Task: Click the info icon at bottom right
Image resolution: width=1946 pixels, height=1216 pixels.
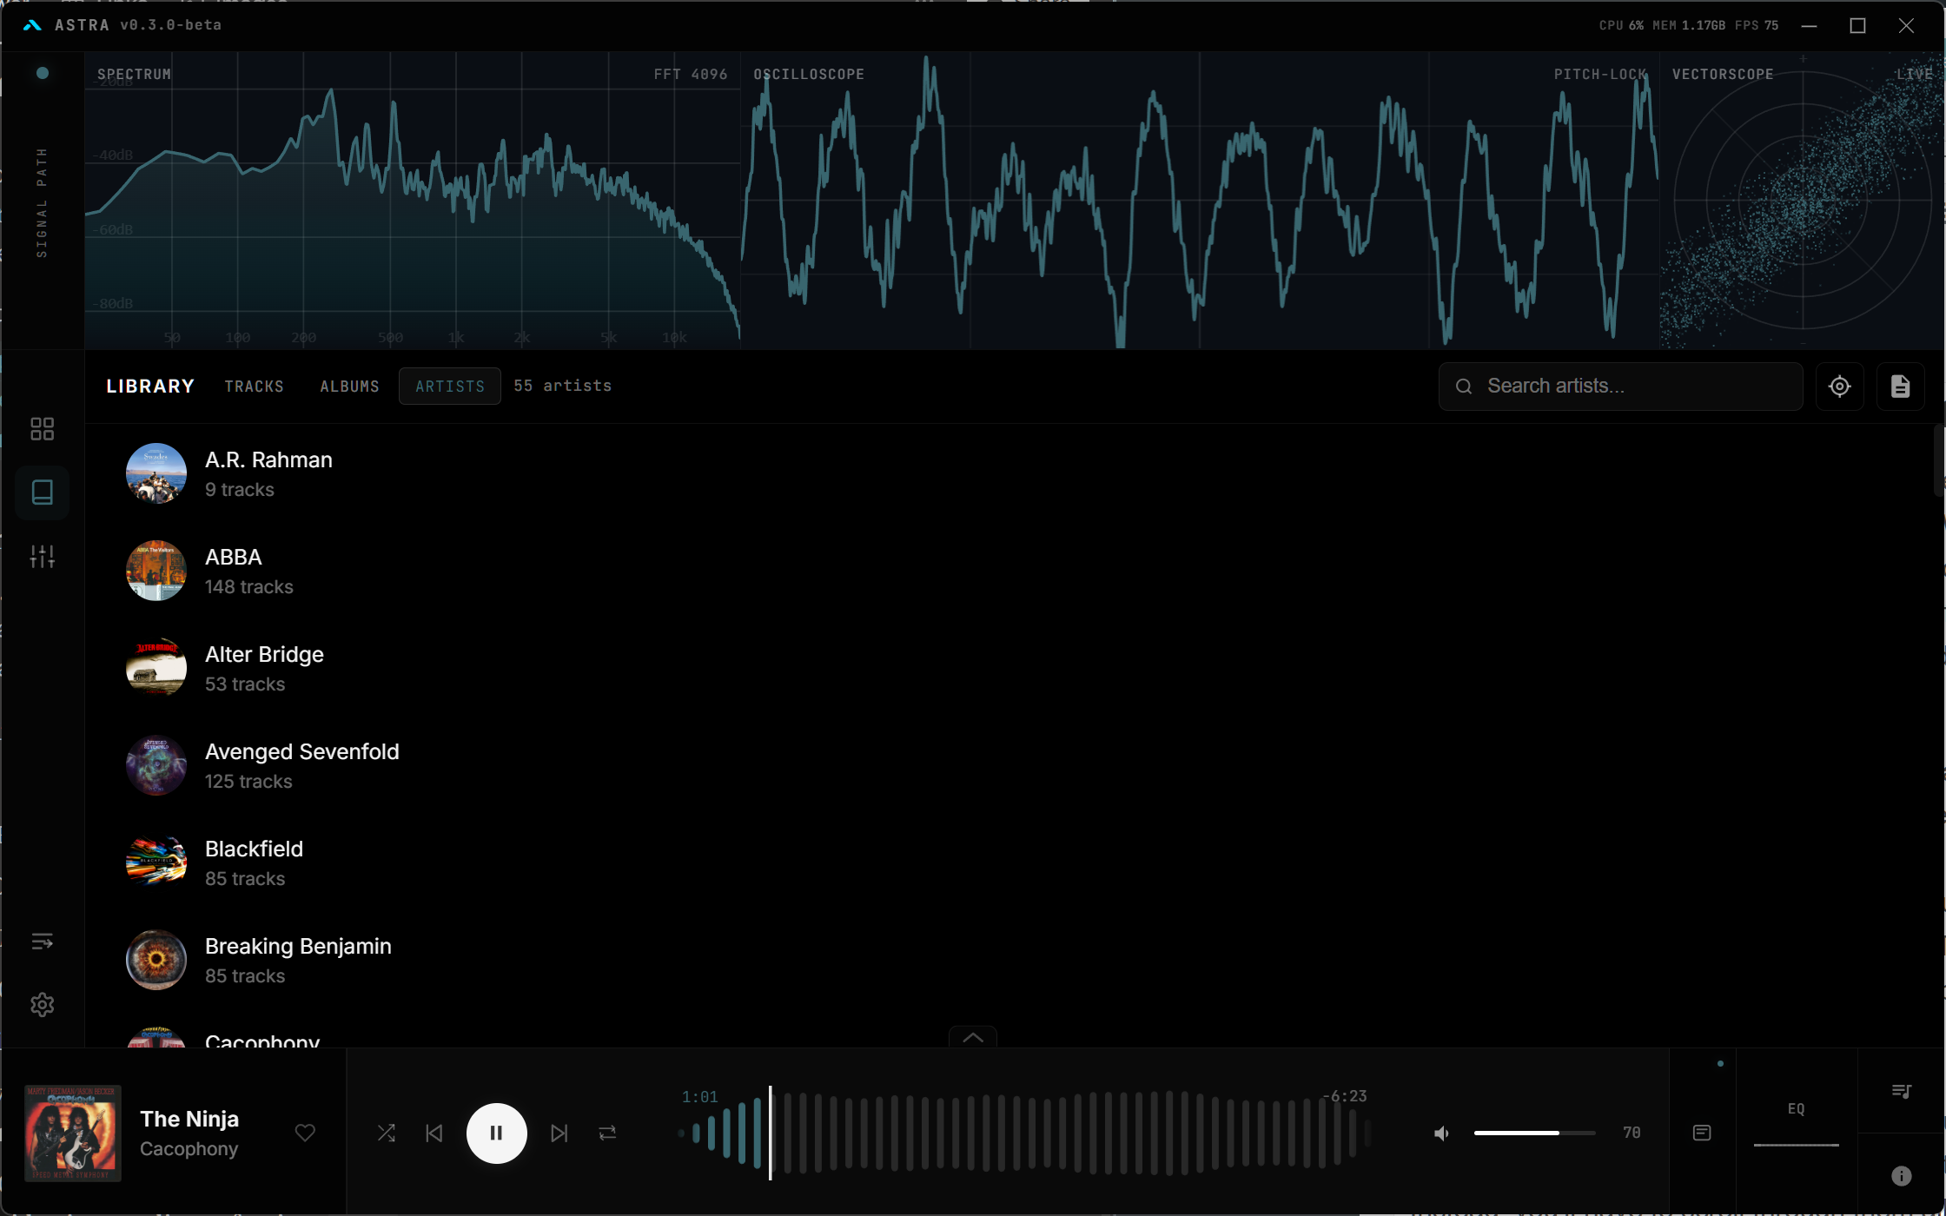Action: [x=1901, y=1176]
